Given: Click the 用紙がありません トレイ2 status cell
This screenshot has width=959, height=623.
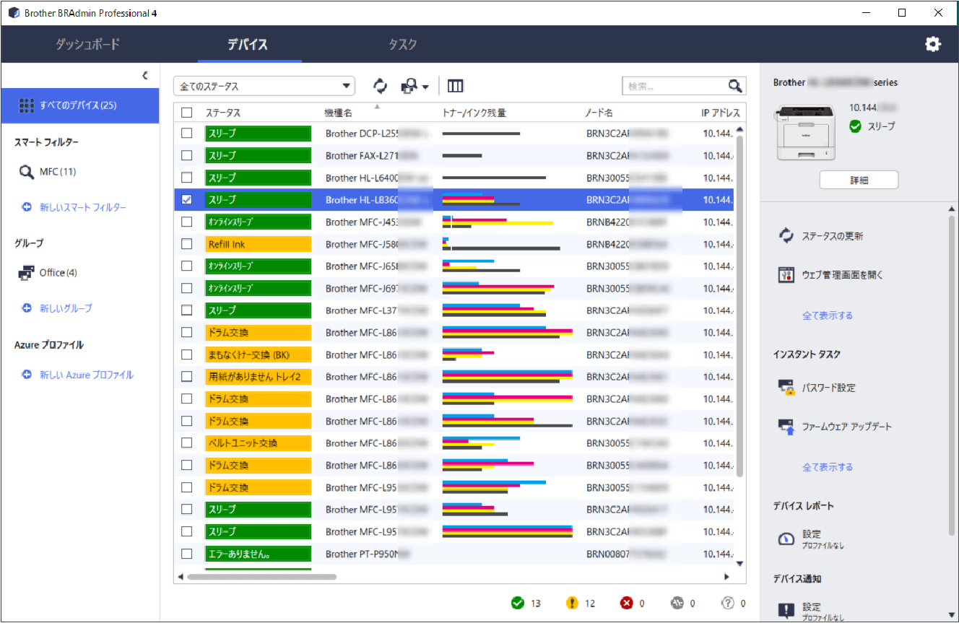Looking at the screenshot, I should click(x=258, y=377).
